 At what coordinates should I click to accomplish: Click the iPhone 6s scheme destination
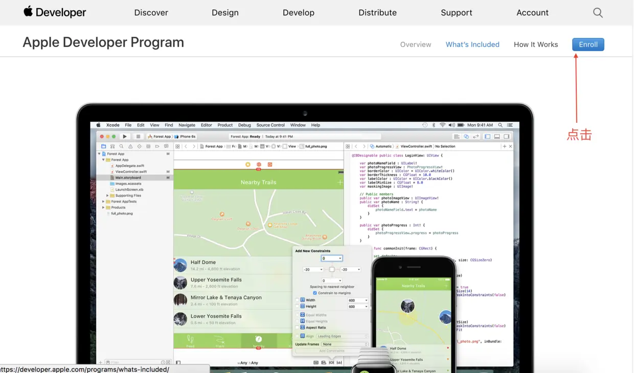[185, 137]
